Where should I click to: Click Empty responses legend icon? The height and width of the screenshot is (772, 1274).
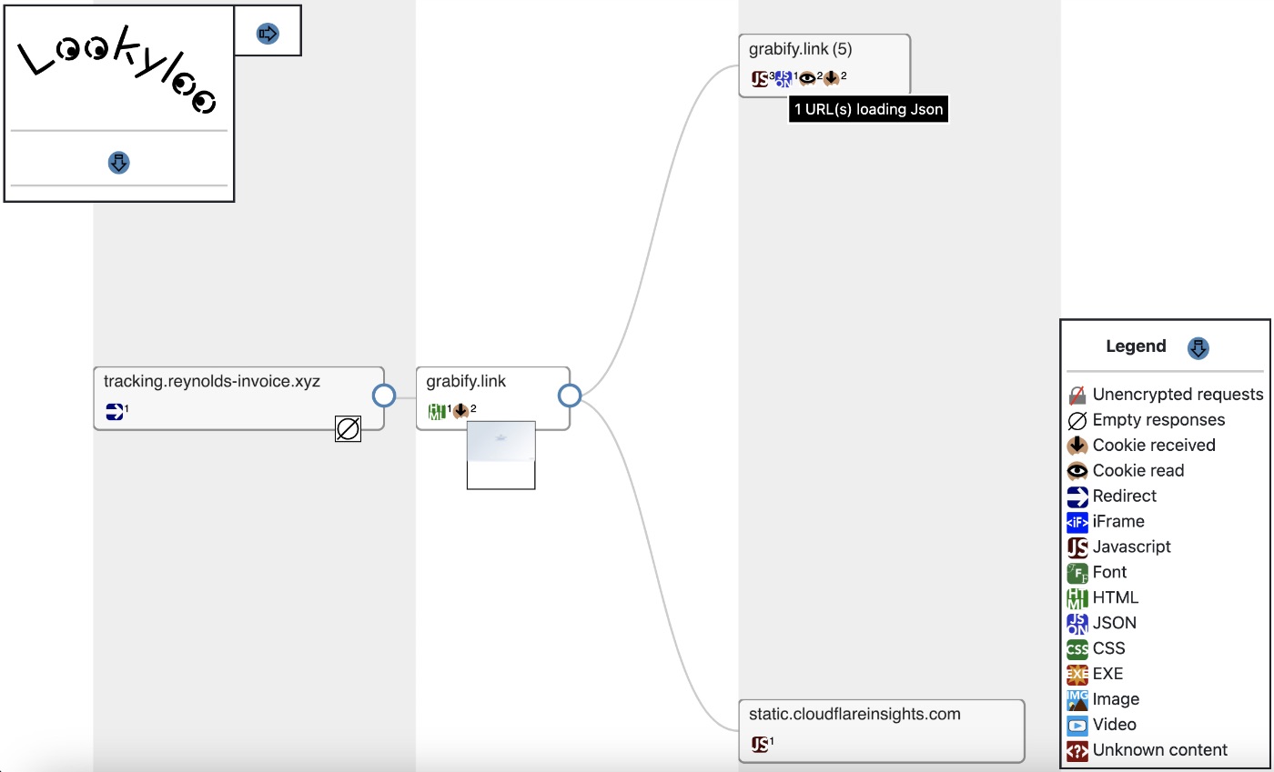point(1077,421)
